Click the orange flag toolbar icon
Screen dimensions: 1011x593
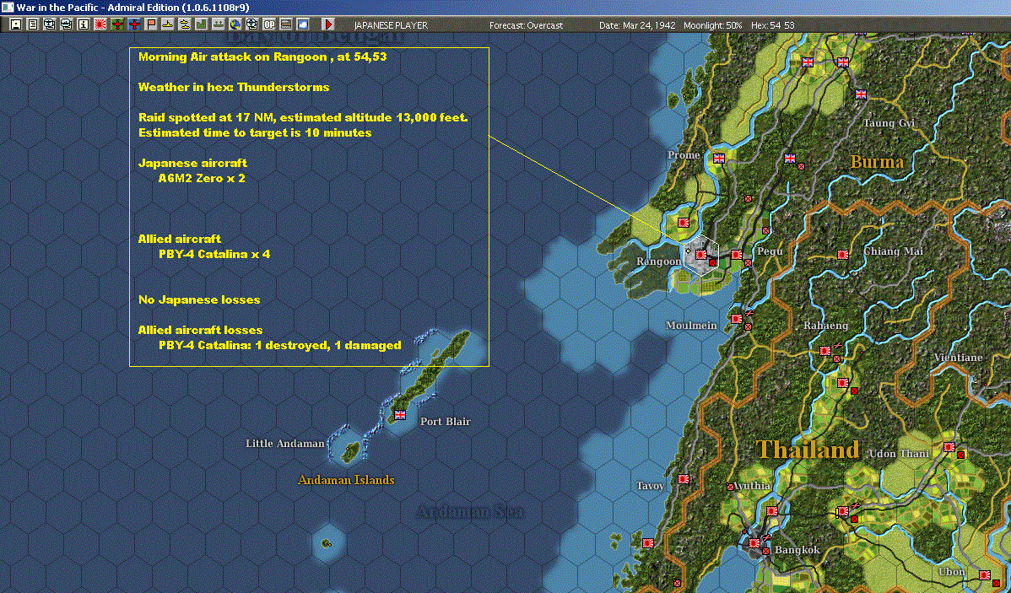pos(151,24)
